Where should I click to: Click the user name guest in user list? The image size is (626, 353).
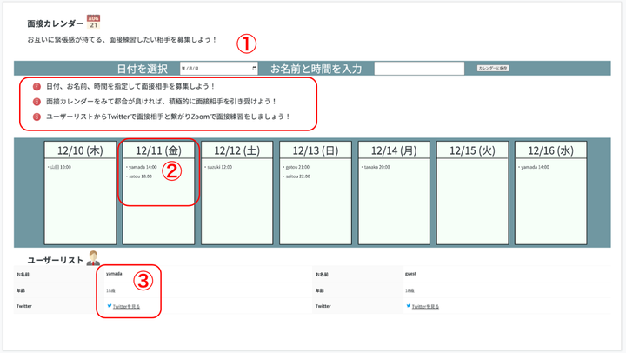point(410,274)
